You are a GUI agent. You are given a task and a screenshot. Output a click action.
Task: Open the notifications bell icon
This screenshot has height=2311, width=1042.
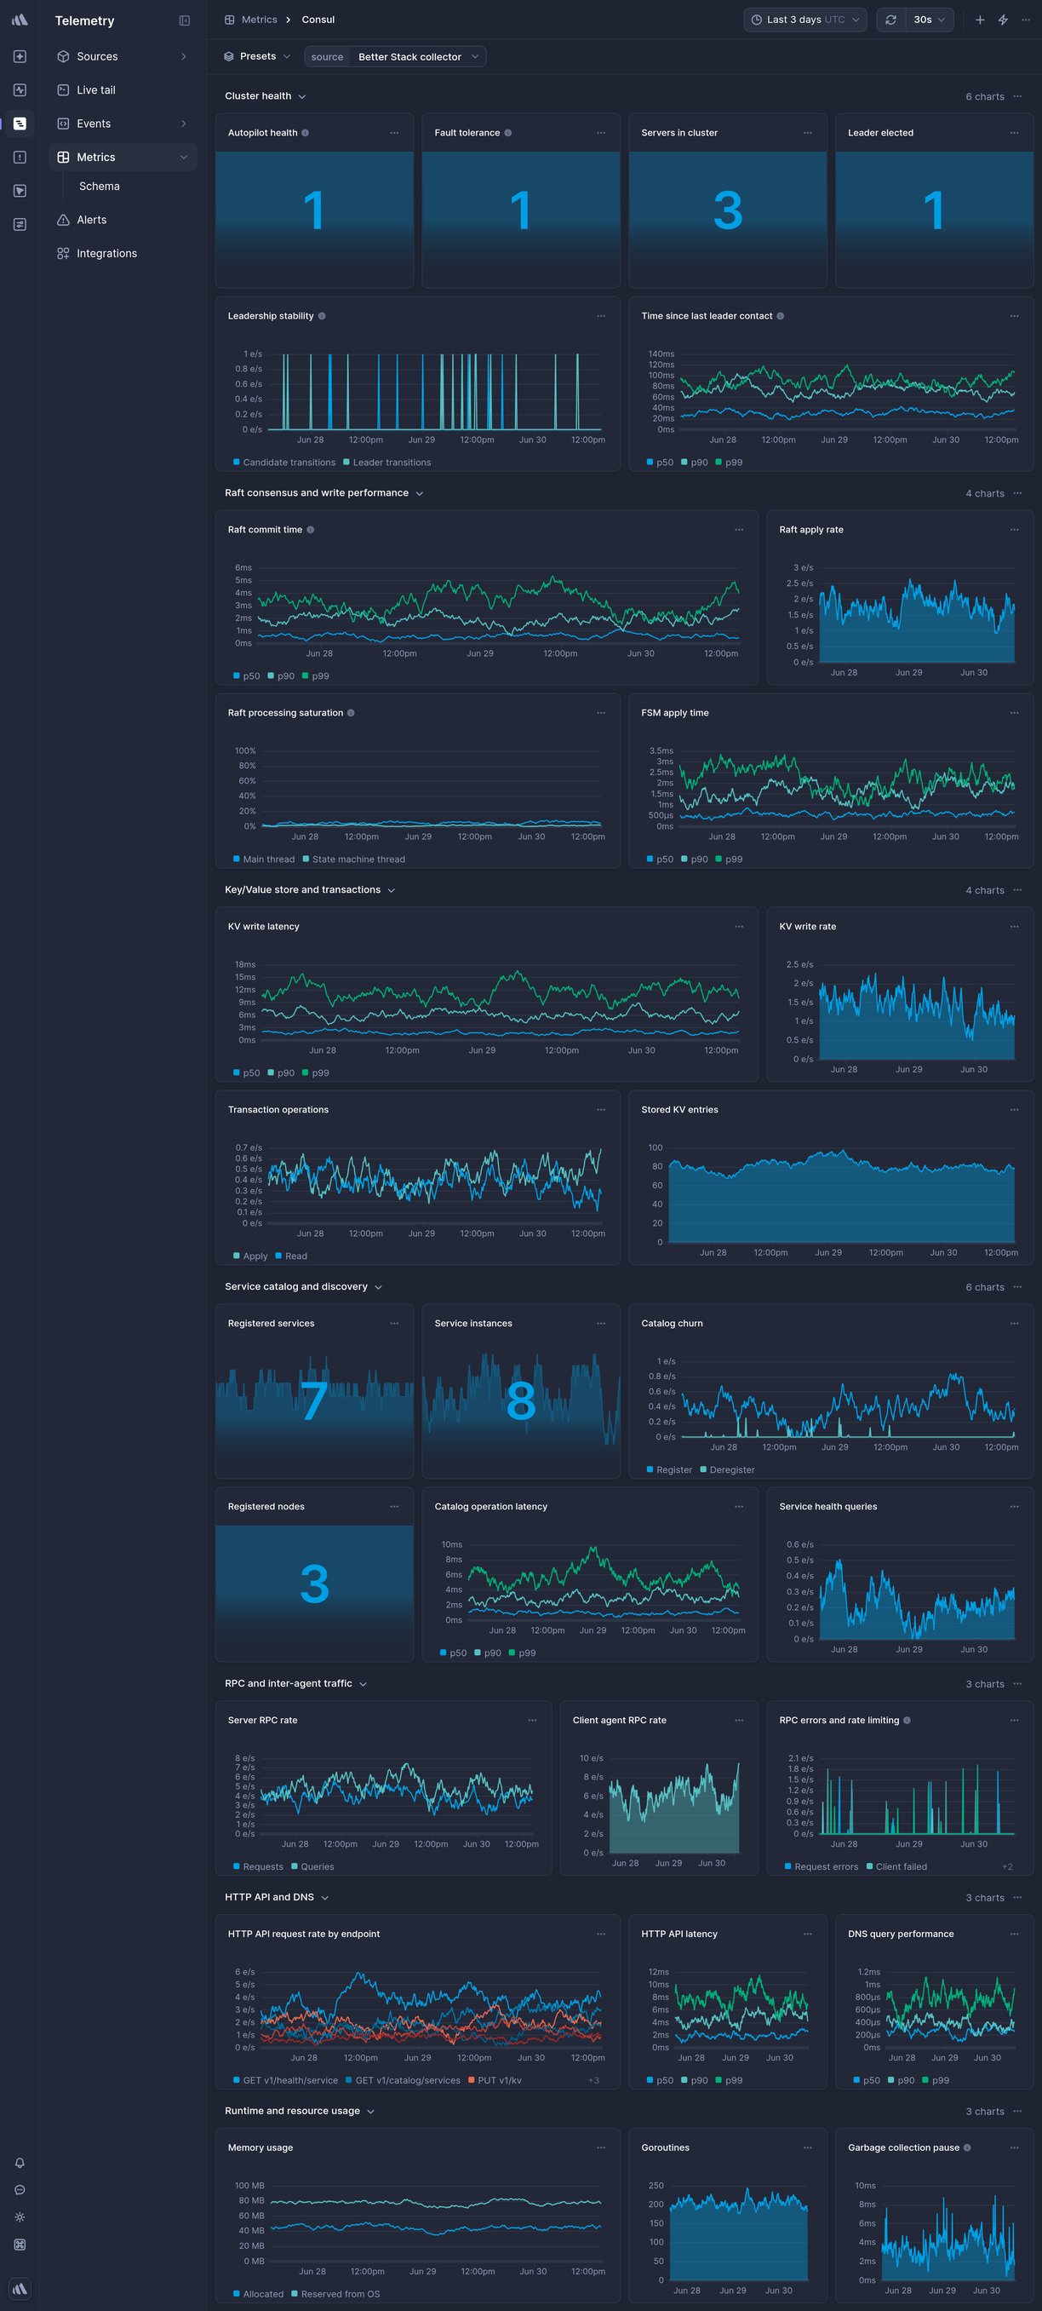(20, 2163)
